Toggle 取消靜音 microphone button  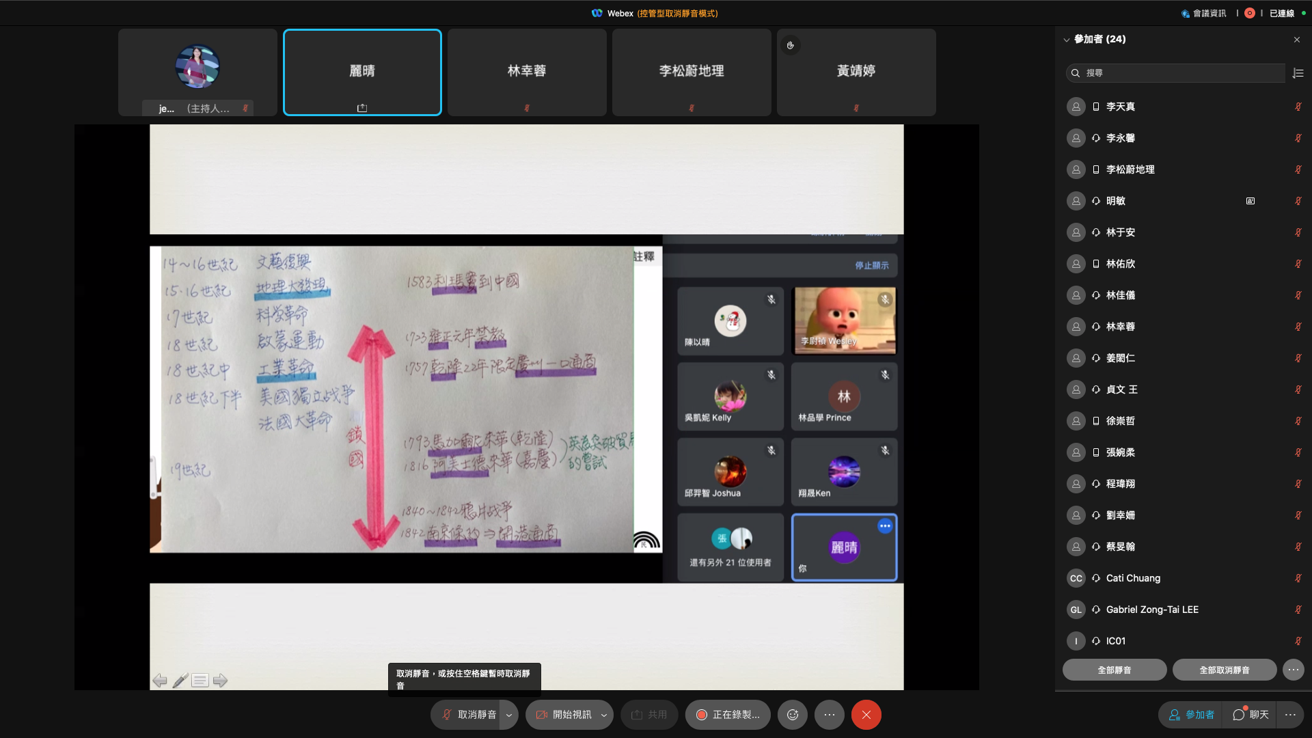468,715
